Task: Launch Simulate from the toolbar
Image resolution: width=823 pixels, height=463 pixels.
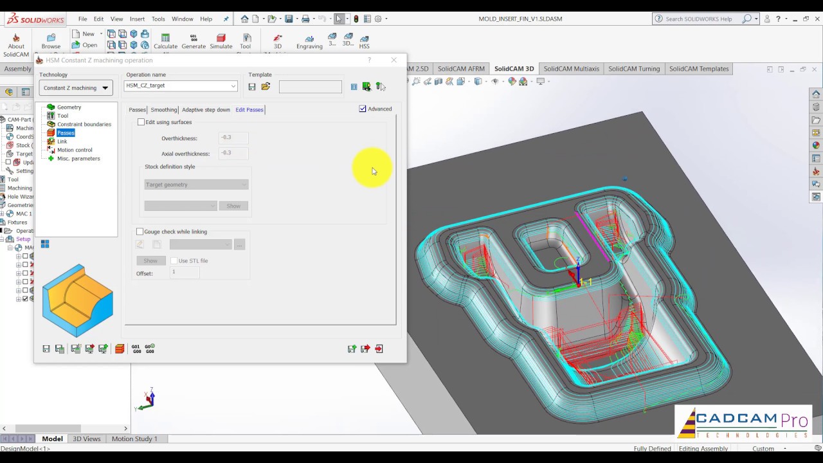Action: pyautogui.click(x=221, y=41)
